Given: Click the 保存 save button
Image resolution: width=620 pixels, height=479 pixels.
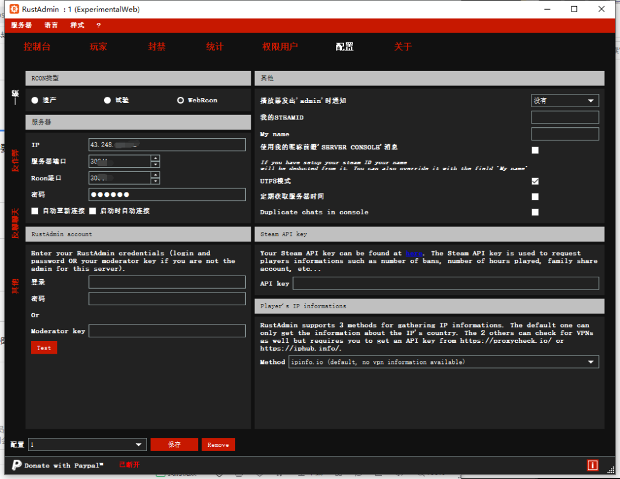Looking at the screenshot, I should point(174,444).
